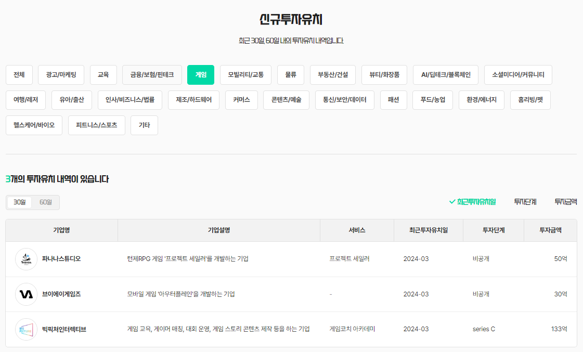583x352 pixels.
Task: Select the 제조/하드웨어 category
Action: (x=193, y=100)
